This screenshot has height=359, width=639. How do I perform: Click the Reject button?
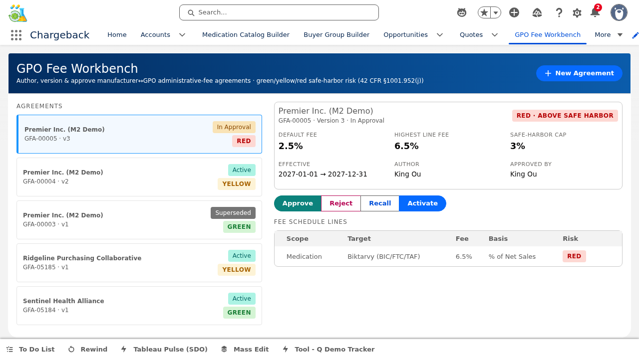[x=341, y=203]
